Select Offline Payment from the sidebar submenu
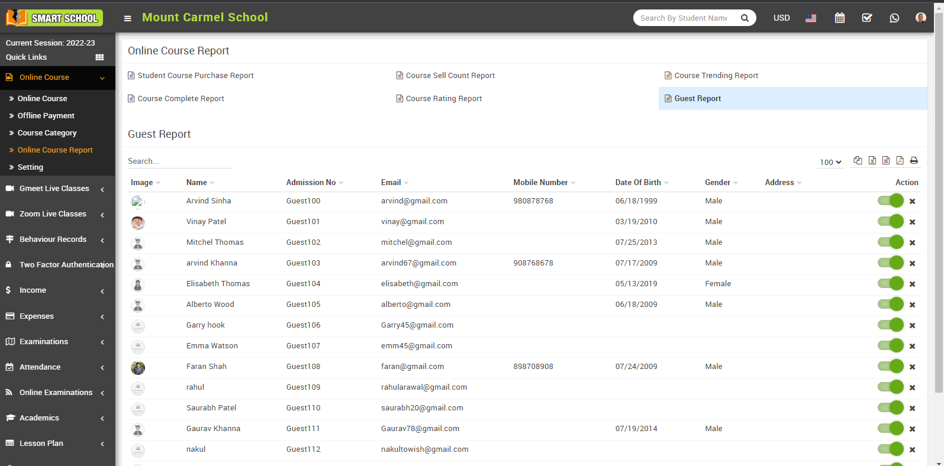This screenshot has width=944, height=466. [46, 116]
